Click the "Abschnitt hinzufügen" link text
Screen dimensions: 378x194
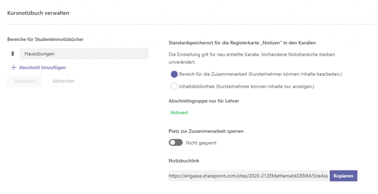click(x=42, y=67)
